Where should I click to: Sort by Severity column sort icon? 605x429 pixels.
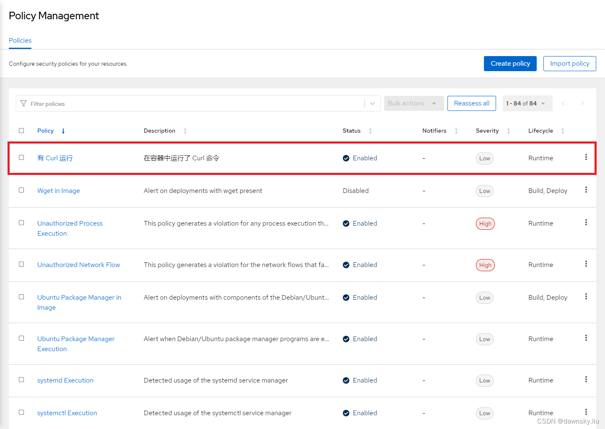[509, 131]
